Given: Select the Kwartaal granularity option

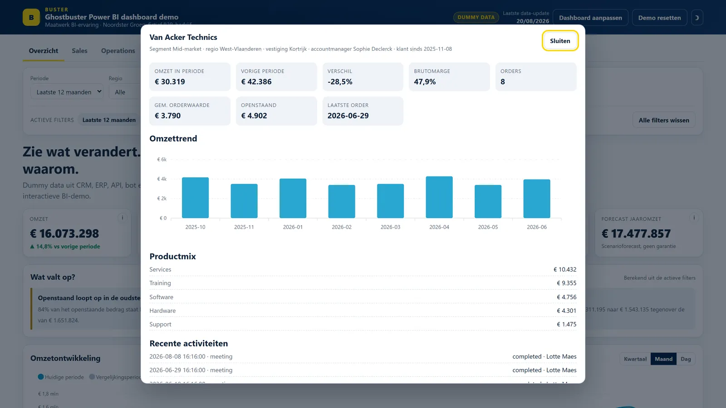Looking at the screenshot, I should pos(635,359).
